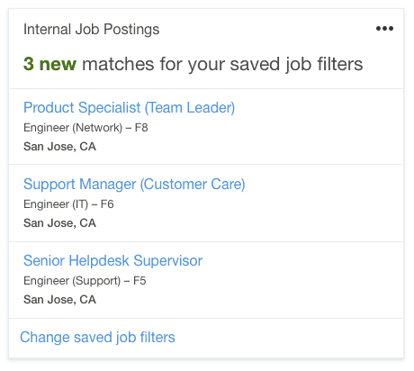The width and height of the screenshot is (414, 371).
Task: Click "matches for your saved job filters" text
Action: click(222, 64)
